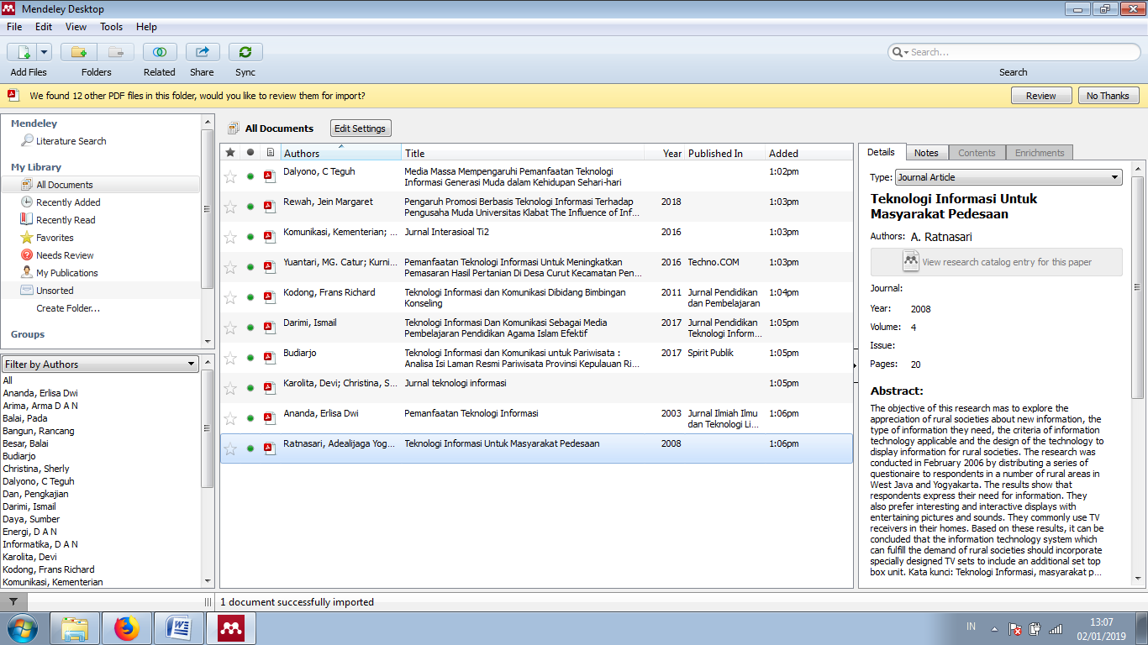Open the Type Journal Article dropdown

(x=1008, y=177)
